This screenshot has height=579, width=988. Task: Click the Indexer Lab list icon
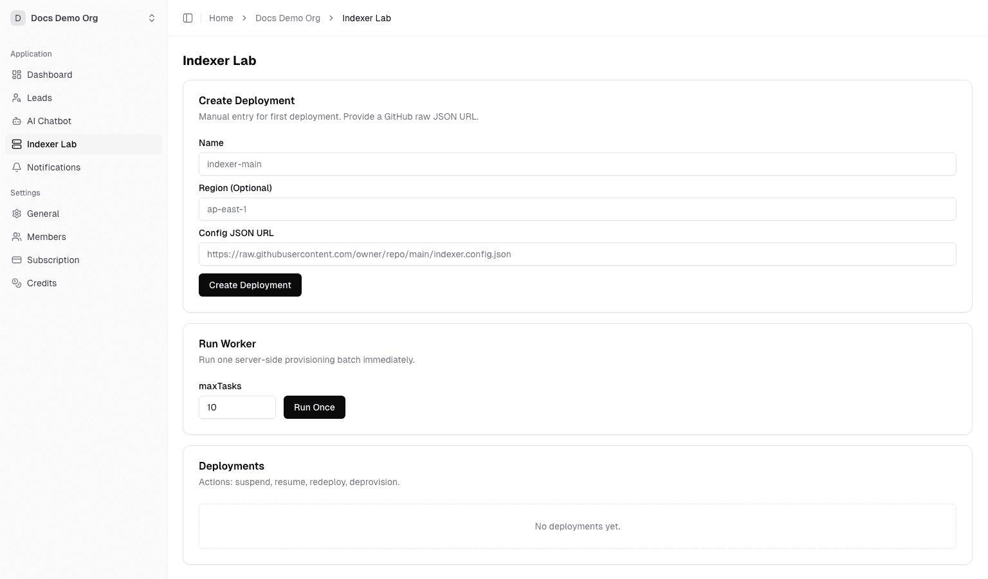click(x=17, y=144)
